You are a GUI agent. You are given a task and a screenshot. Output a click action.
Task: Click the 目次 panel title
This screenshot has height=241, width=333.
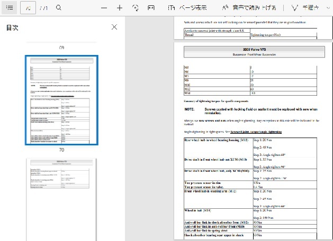[x=12, y=27]
